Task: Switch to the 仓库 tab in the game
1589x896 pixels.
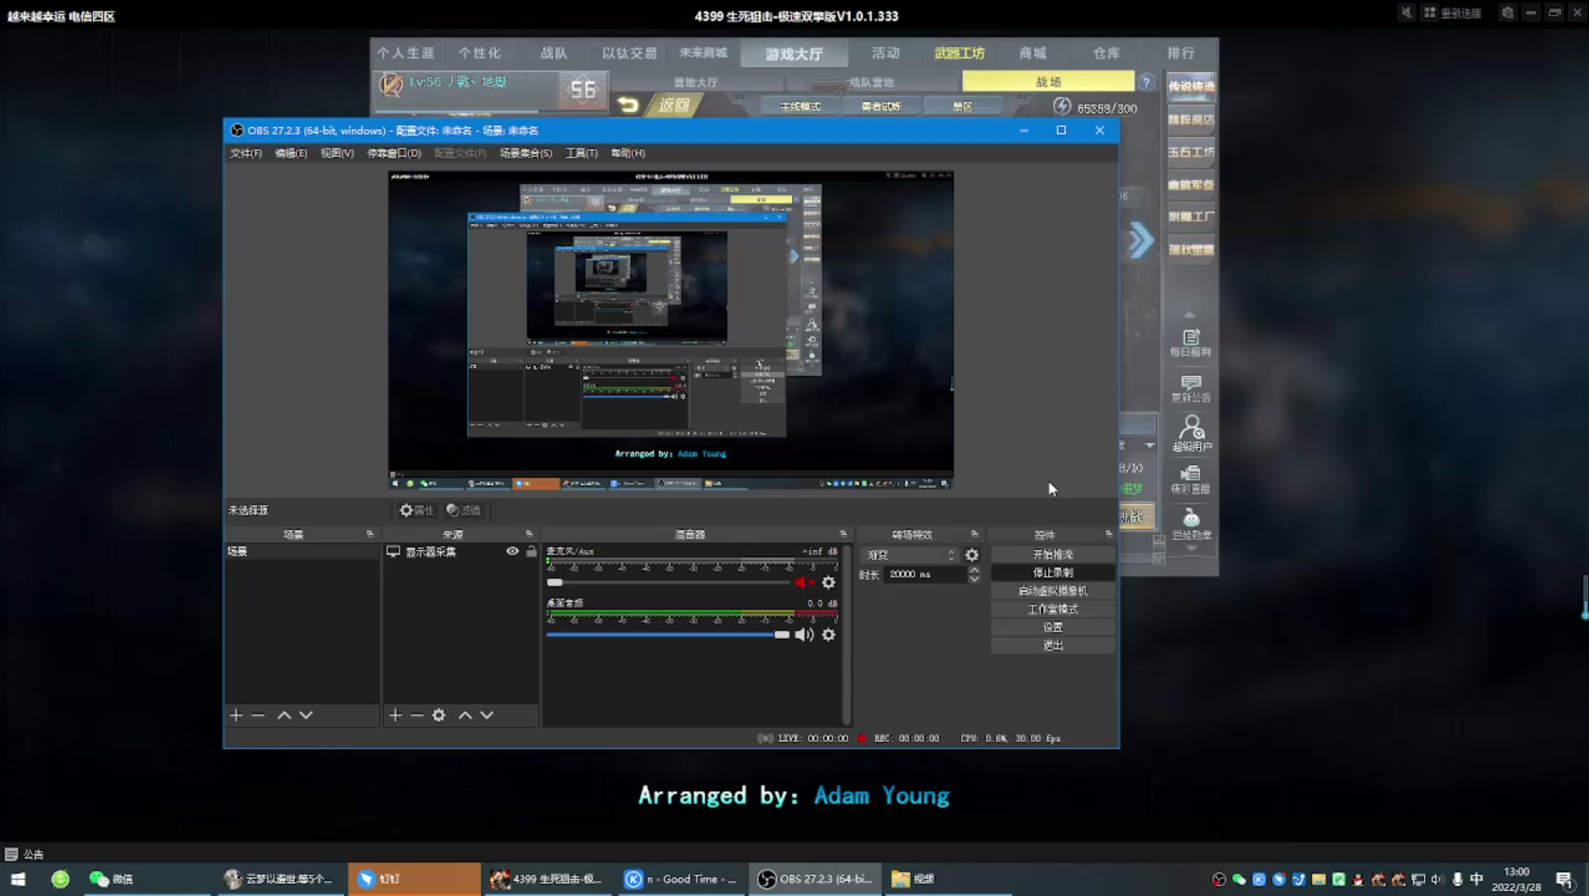Action: coord(1106,53)
